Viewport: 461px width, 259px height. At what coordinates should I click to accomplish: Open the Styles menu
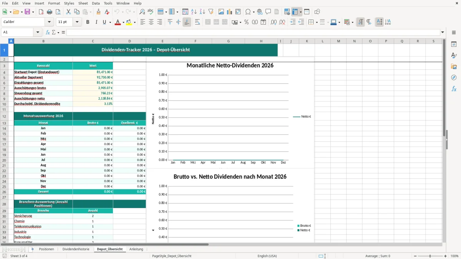pyautogui.click(x=69, y=3)
